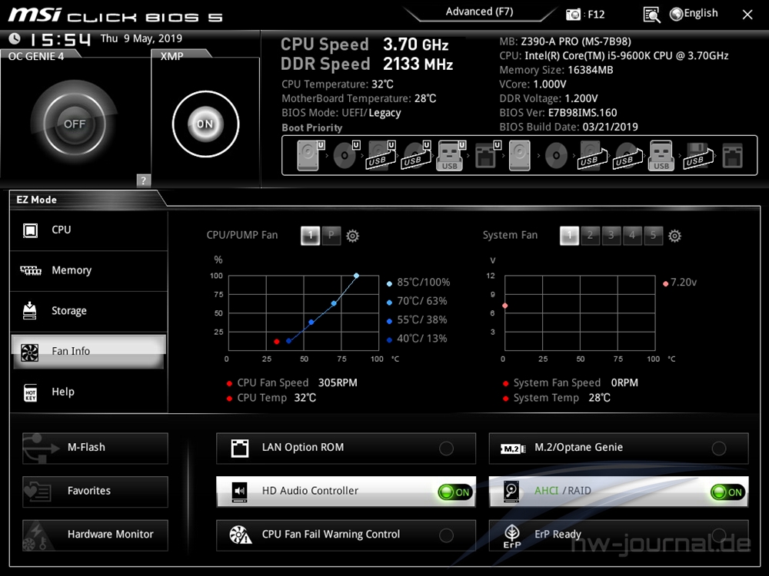Click the System Temp 28°C reading
Image resolution: width=769 pixels, height=576 pixels.
tap(599, 398)
